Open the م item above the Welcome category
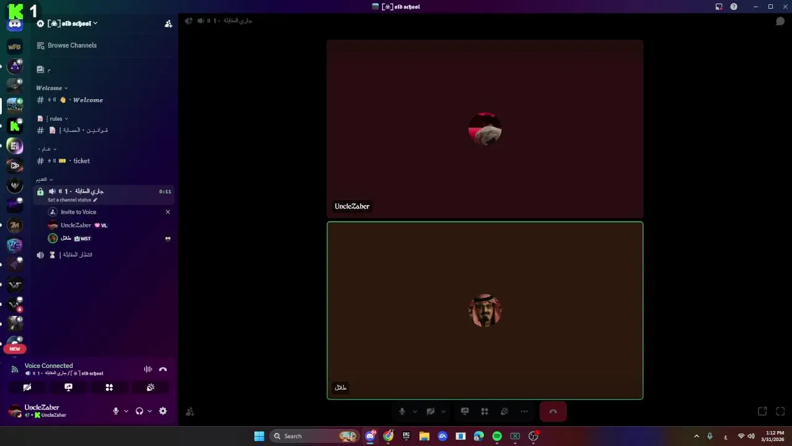 pyautogui.click(x=104, y=69)
